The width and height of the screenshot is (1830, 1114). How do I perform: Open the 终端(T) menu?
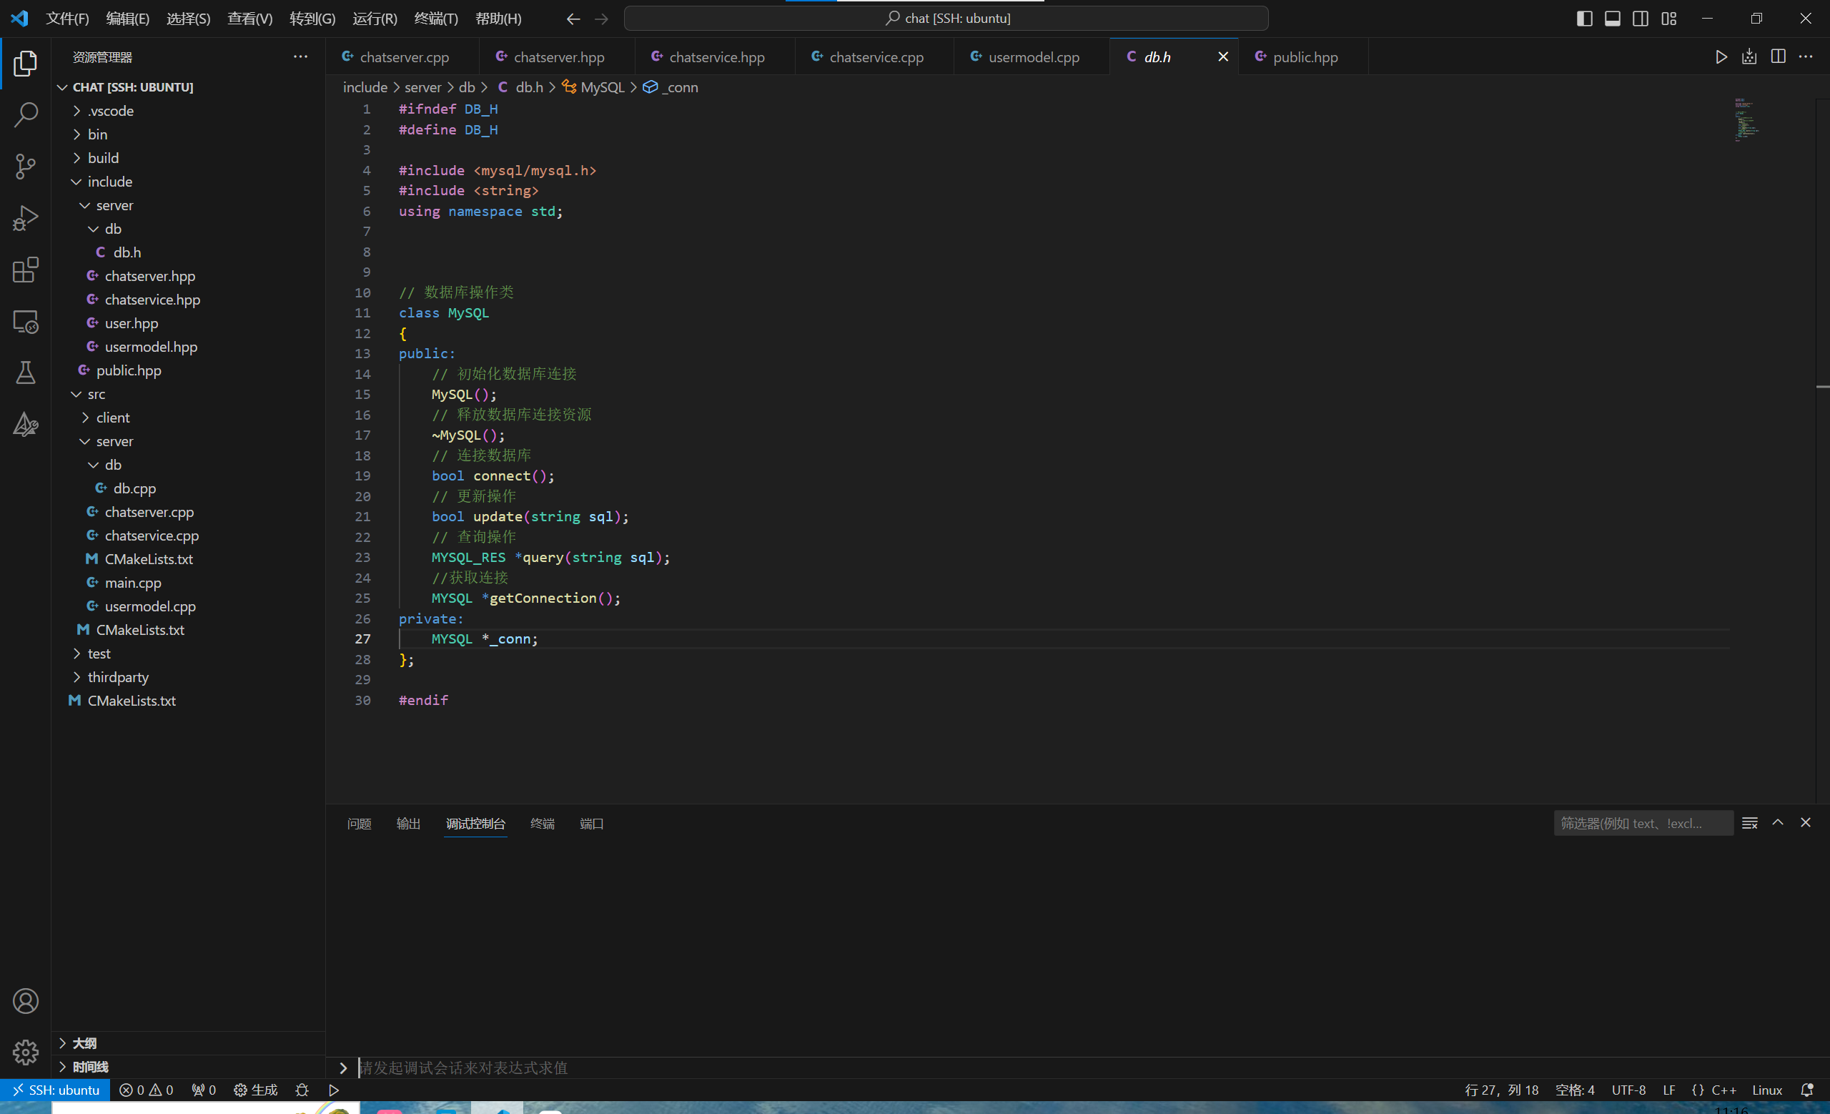[436, 19]
